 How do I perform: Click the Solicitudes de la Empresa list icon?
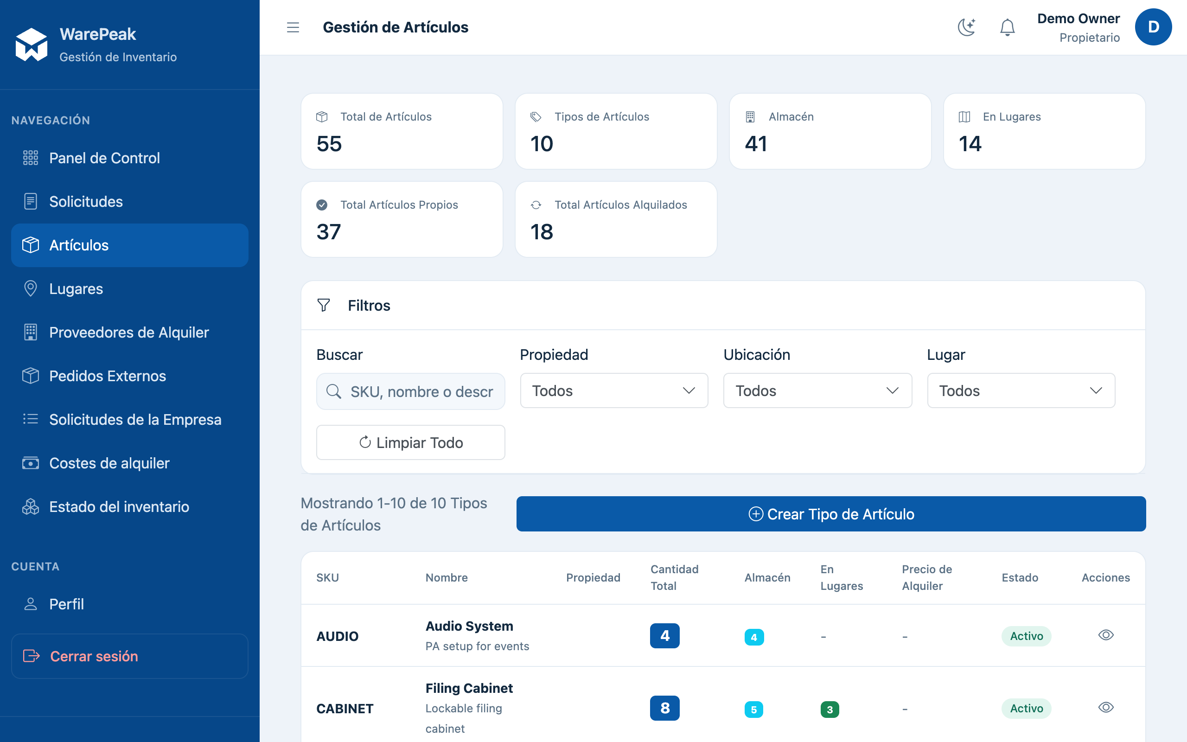click(31, 420)
